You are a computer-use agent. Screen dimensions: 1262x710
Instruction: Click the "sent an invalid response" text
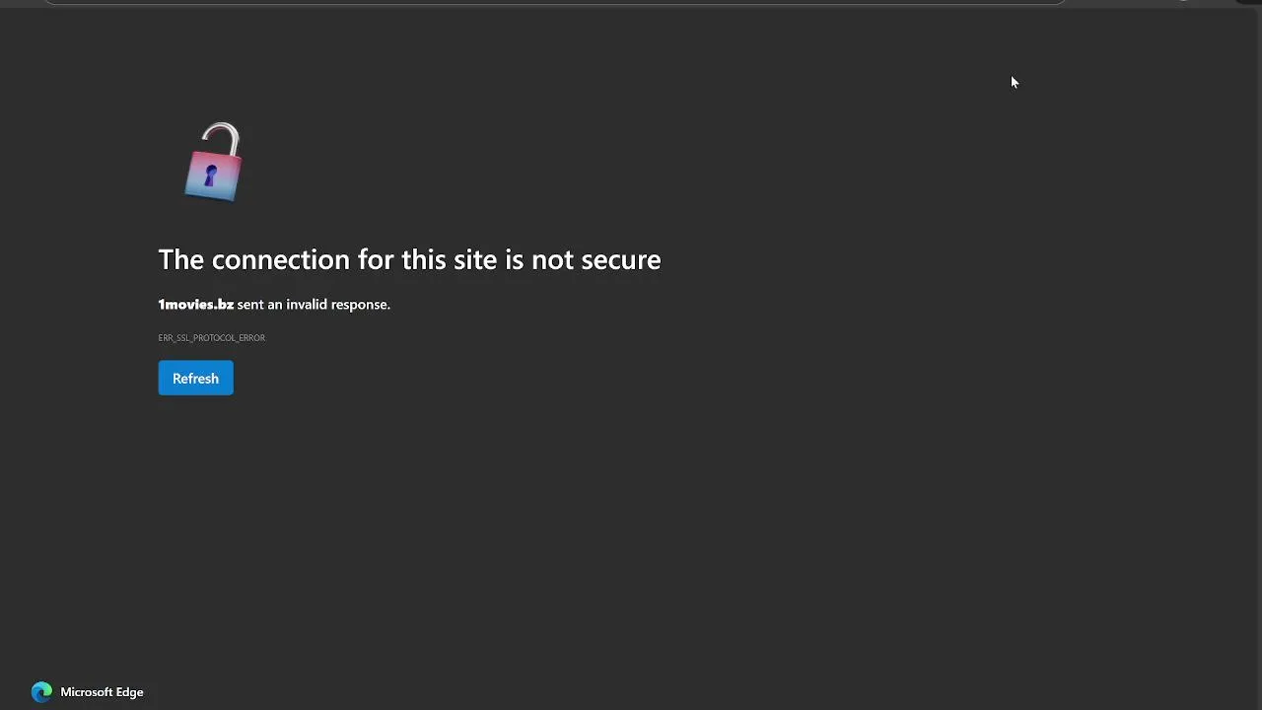tap(314, 305)
